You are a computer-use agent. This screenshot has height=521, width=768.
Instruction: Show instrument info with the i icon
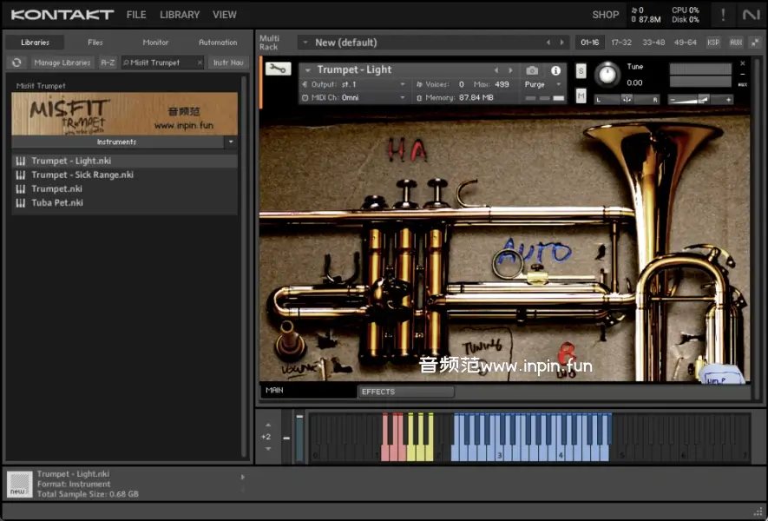point(556,70)
